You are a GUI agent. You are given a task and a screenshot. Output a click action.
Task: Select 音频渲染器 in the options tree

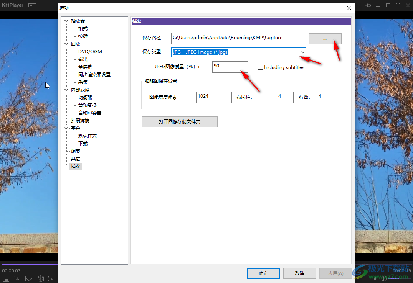tap(90, 113)
